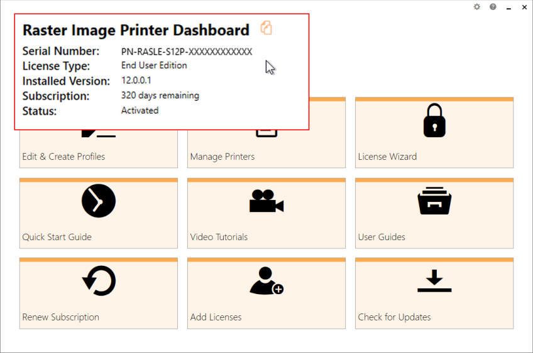Open Manage Printers tile

pyautogui.click(x=266, y=149)
